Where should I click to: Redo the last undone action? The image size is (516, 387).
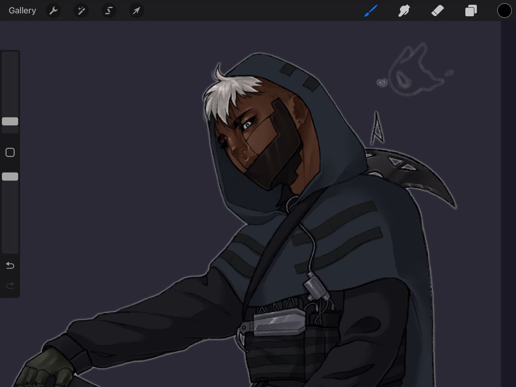pyautogui.click(x=10, y=285)
